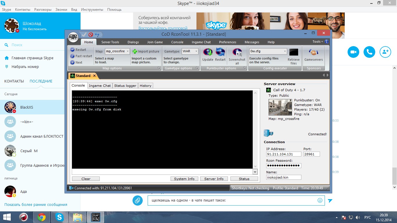Click the Skype voice call phone button
This screenshot has width=397, height=223.
(x=369, y=52)
